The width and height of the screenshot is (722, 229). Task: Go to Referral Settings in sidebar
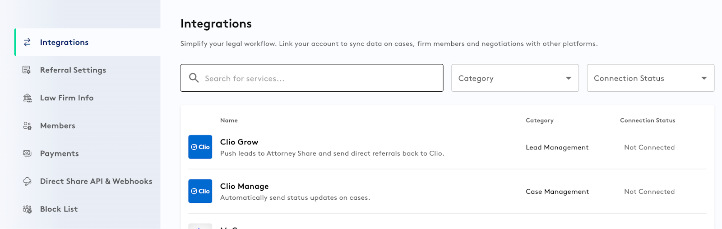point(73,70)
